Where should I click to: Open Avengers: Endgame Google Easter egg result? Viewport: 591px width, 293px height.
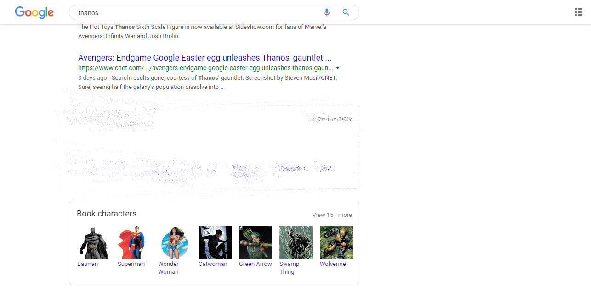[205, 58]
